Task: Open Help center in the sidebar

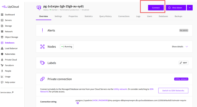Action: 10,82
